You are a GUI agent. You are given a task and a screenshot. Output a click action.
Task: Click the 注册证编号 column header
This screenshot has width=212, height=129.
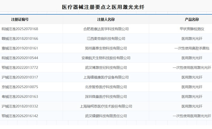coord(20,19)
